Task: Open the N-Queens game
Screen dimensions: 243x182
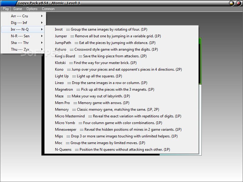Action: [122, 149]
